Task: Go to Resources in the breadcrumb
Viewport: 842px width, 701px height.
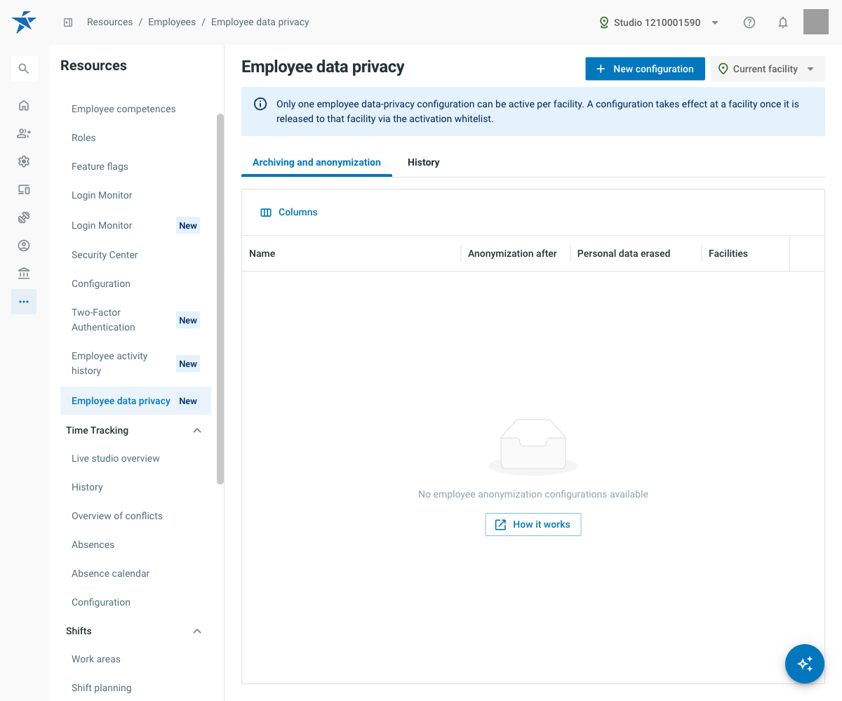Action: (109, 22)
